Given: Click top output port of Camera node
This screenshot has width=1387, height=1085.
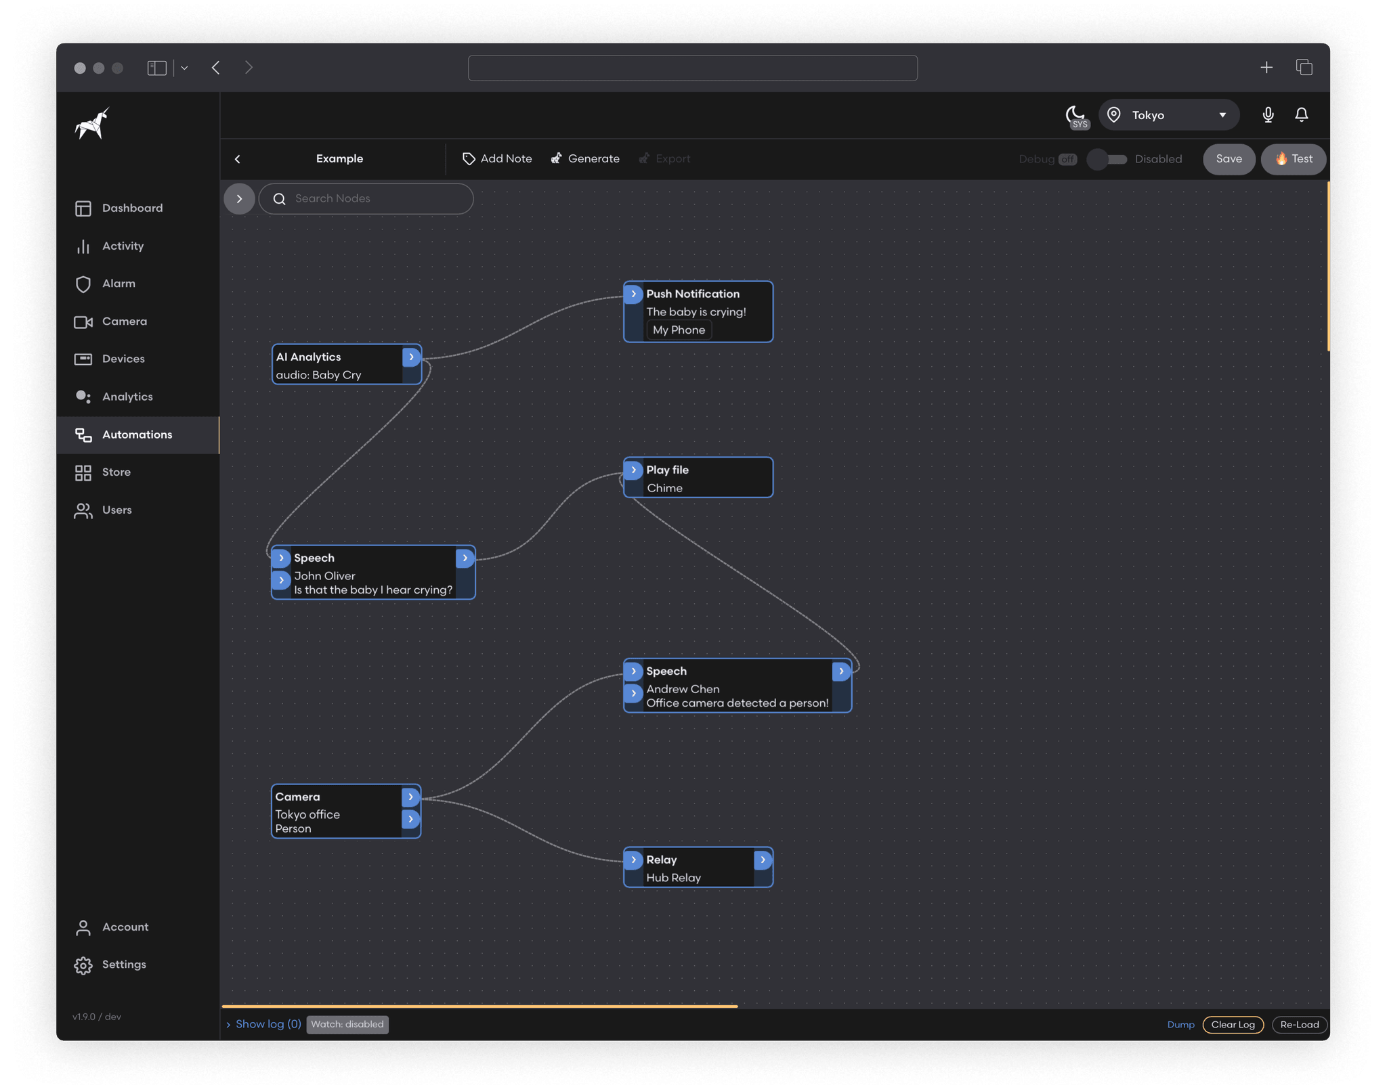Looking at the screenshot, I should coord(410,797).
